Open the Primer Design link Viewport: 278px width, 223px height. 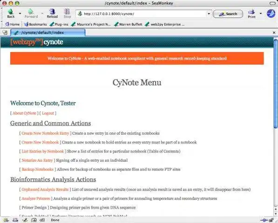point(34,208)
